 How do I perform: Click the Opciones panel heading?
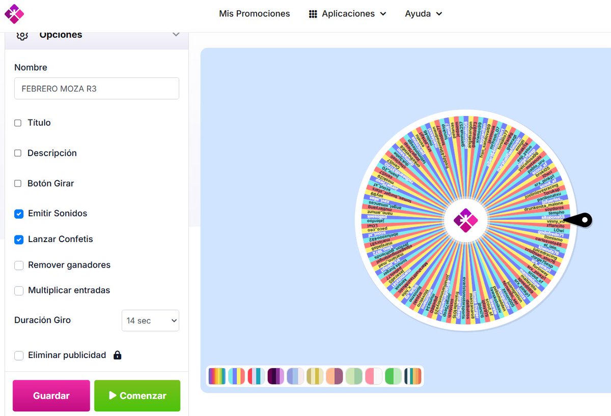tap(61, 35)
